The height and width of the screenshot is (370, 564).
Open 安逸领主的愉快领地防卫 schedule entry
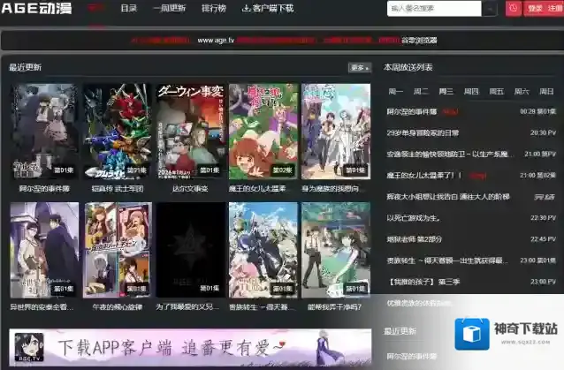tap(450, 155)
